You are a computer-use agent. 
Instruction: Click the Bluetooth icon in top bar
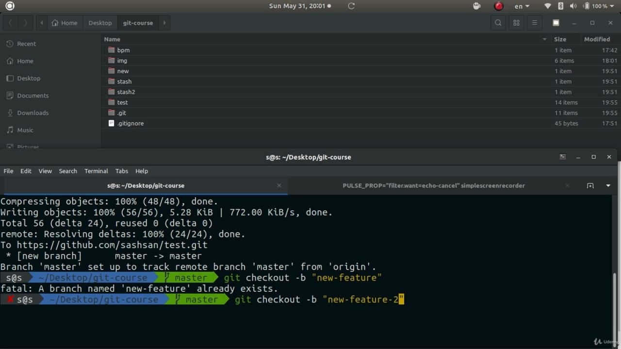[x=560, y=6]
